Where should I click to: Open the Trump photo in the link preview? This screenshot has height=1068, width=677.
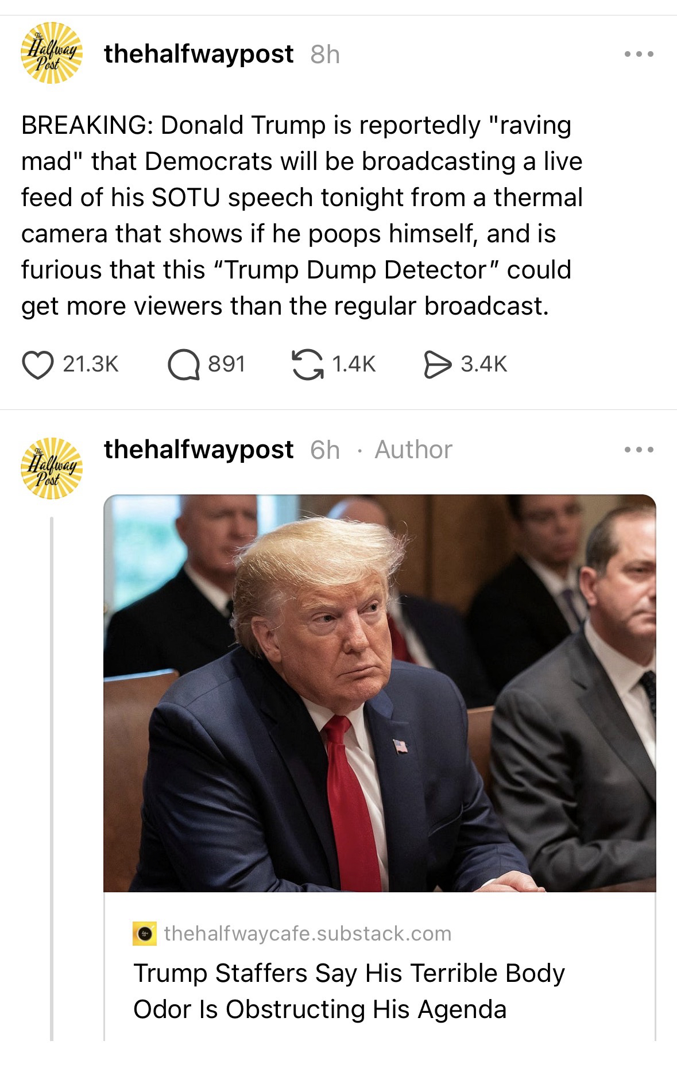(x=380, y=693)
